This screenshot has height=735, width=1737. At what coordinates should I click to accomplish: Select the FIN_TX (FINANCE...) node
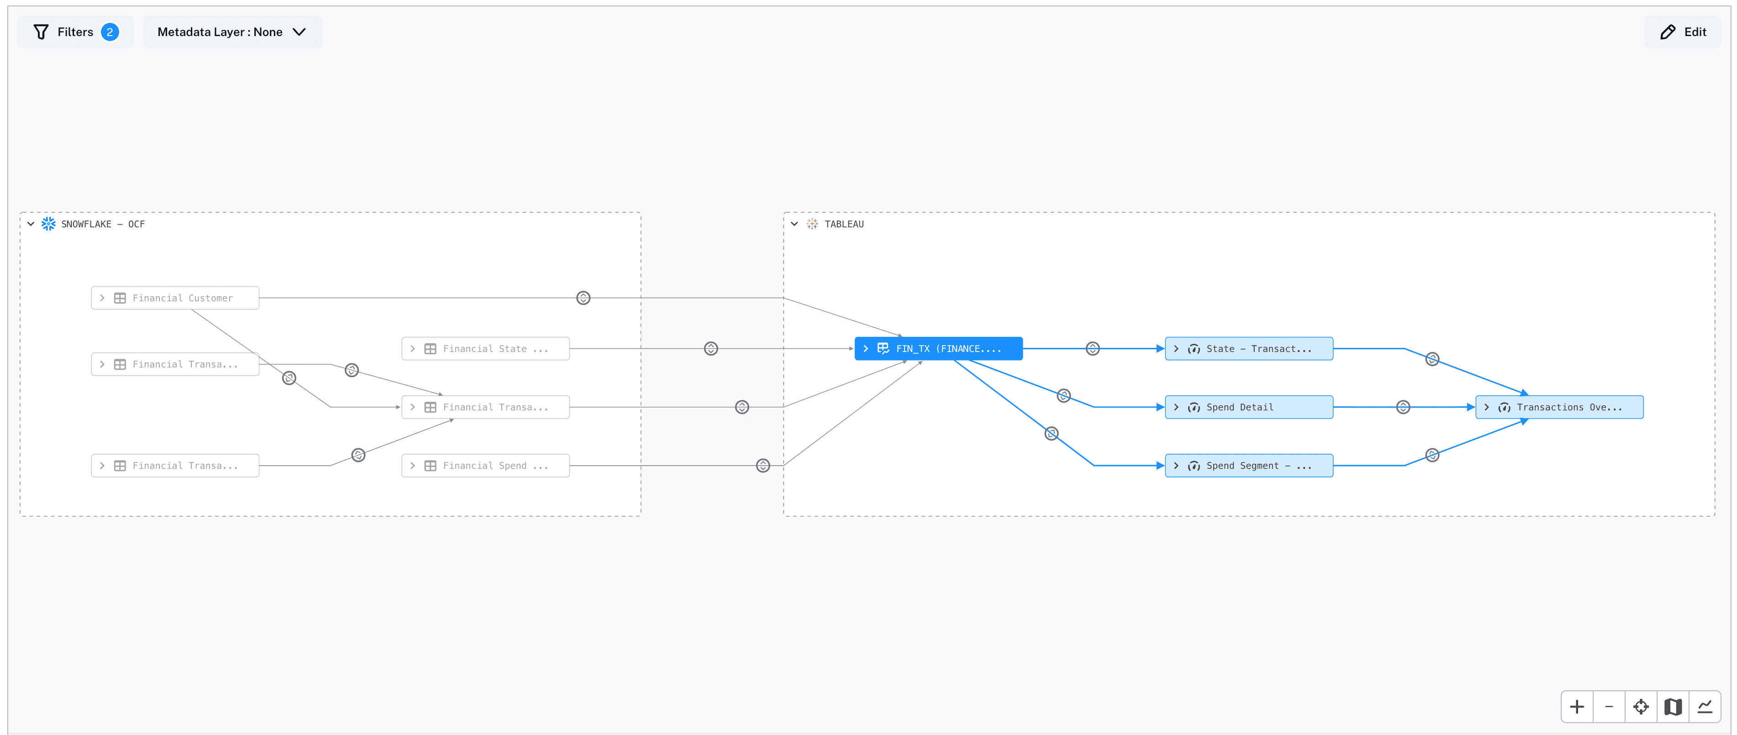coord(939,349)
